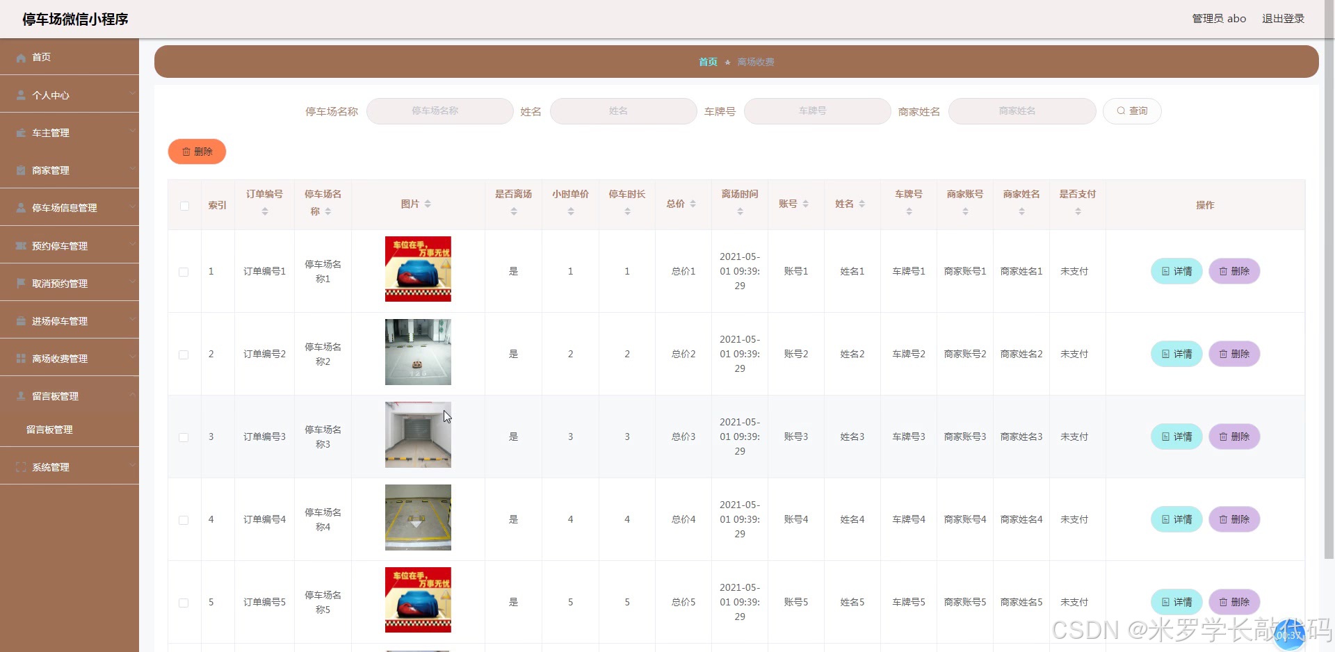Click the 系统管理 sidebar icon

pos(21,467)
